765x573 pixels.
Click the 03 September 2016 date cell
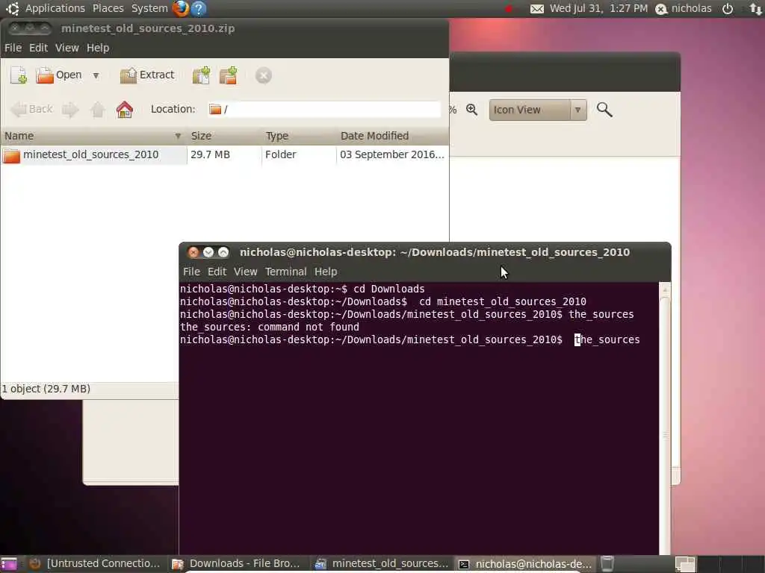click(391, 155)
